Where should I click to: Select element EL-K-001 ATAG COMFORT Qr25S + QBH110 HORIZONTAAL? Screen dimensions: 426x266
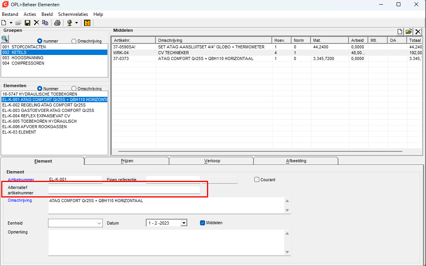tap(54, 100)
